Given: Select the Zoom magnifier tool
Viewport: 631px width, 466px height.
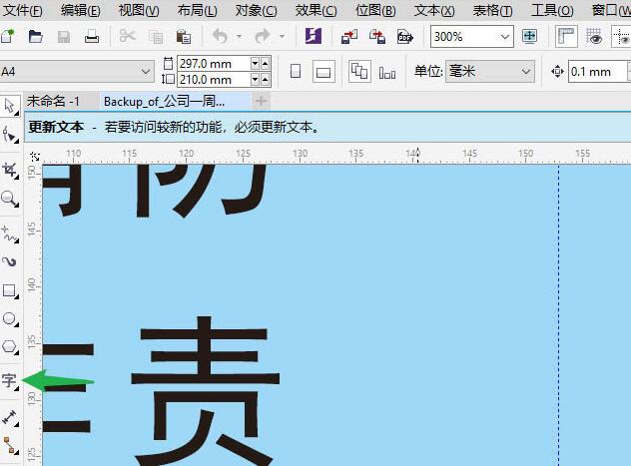Looking at the screenshot, I should [x=10, y=199].
